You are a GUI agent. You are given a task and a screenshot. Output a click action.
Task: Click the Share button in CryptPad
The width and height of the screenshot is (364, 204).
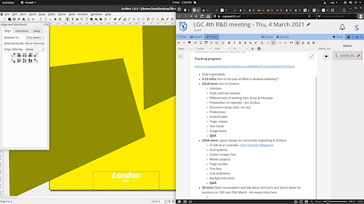pos(267,37)
